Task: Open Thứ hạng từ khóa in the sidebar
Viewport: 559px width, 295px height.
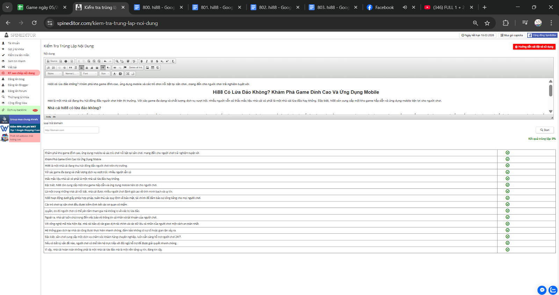Action: 19,97
